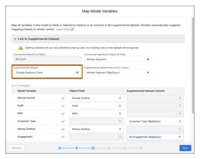The height and width of the screenshot is (159, 203).
Task: Open object field lookup for Customer Type
Action: pos(97,121)
